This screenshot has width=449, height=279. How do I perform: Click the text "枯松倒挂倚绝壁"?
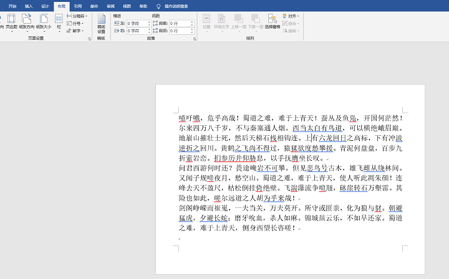point(253,188)
